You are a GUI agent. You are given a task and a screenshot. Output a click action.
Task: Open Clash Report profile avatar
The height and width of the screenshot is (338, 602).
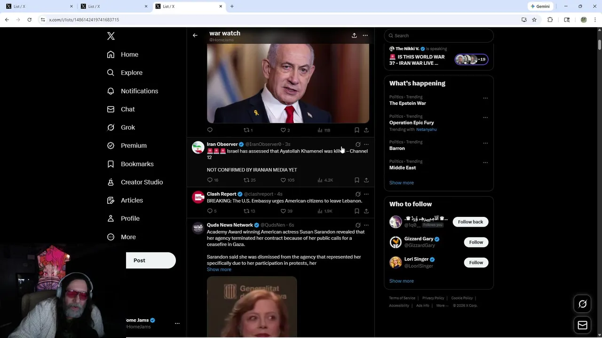click(198, 197)
